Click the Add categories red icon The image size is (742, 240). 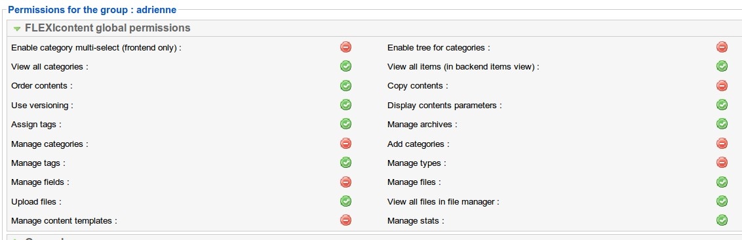pos(722,144)
